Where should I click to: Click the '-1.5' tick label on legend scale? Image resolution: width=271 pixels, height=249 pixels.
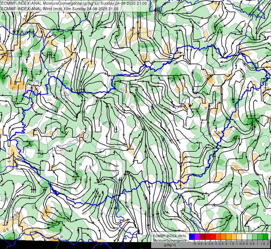pos(231,244)
